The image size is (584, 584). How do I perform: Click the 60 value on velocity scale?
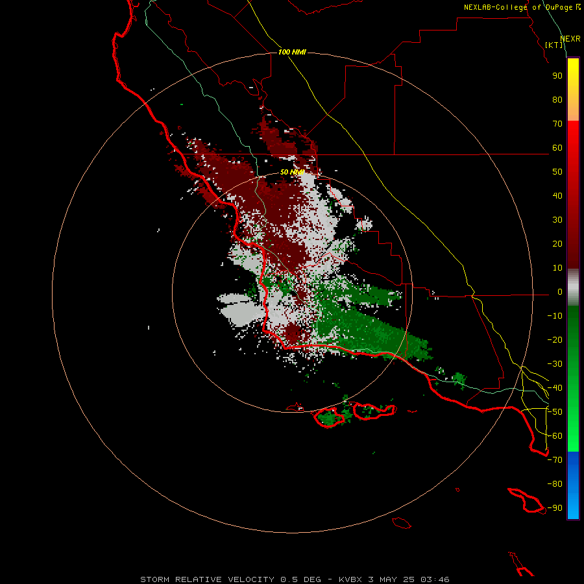pyautogui.click(x=557, y=148)
